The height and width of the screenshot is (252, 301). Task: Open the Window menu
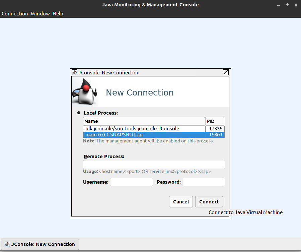click(40, 14)
